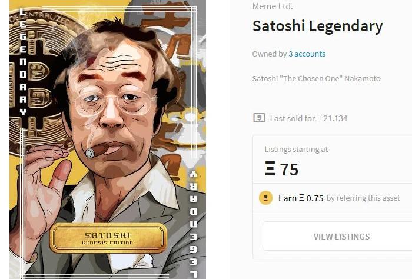Select the Satoshi "The Chosen One" Nakamoto description
The width and height of the screenshot is (412, 279).
pyautogui.click(x=317, y=78)
